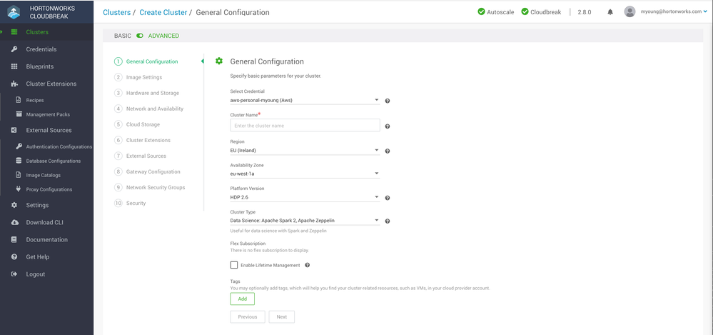Screen dimensions: 713x335
Task: Expand the user account menu arrow
Action: pyautogui.click(x=705, y=12)
